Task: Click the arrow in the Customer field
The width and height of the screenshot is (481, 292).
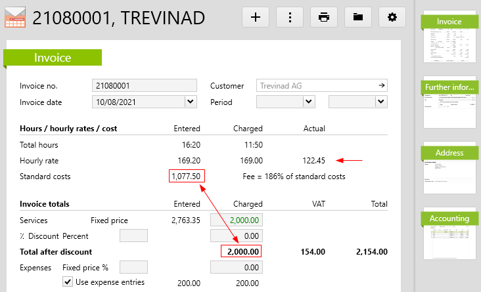Action: [x=381, y=85]
